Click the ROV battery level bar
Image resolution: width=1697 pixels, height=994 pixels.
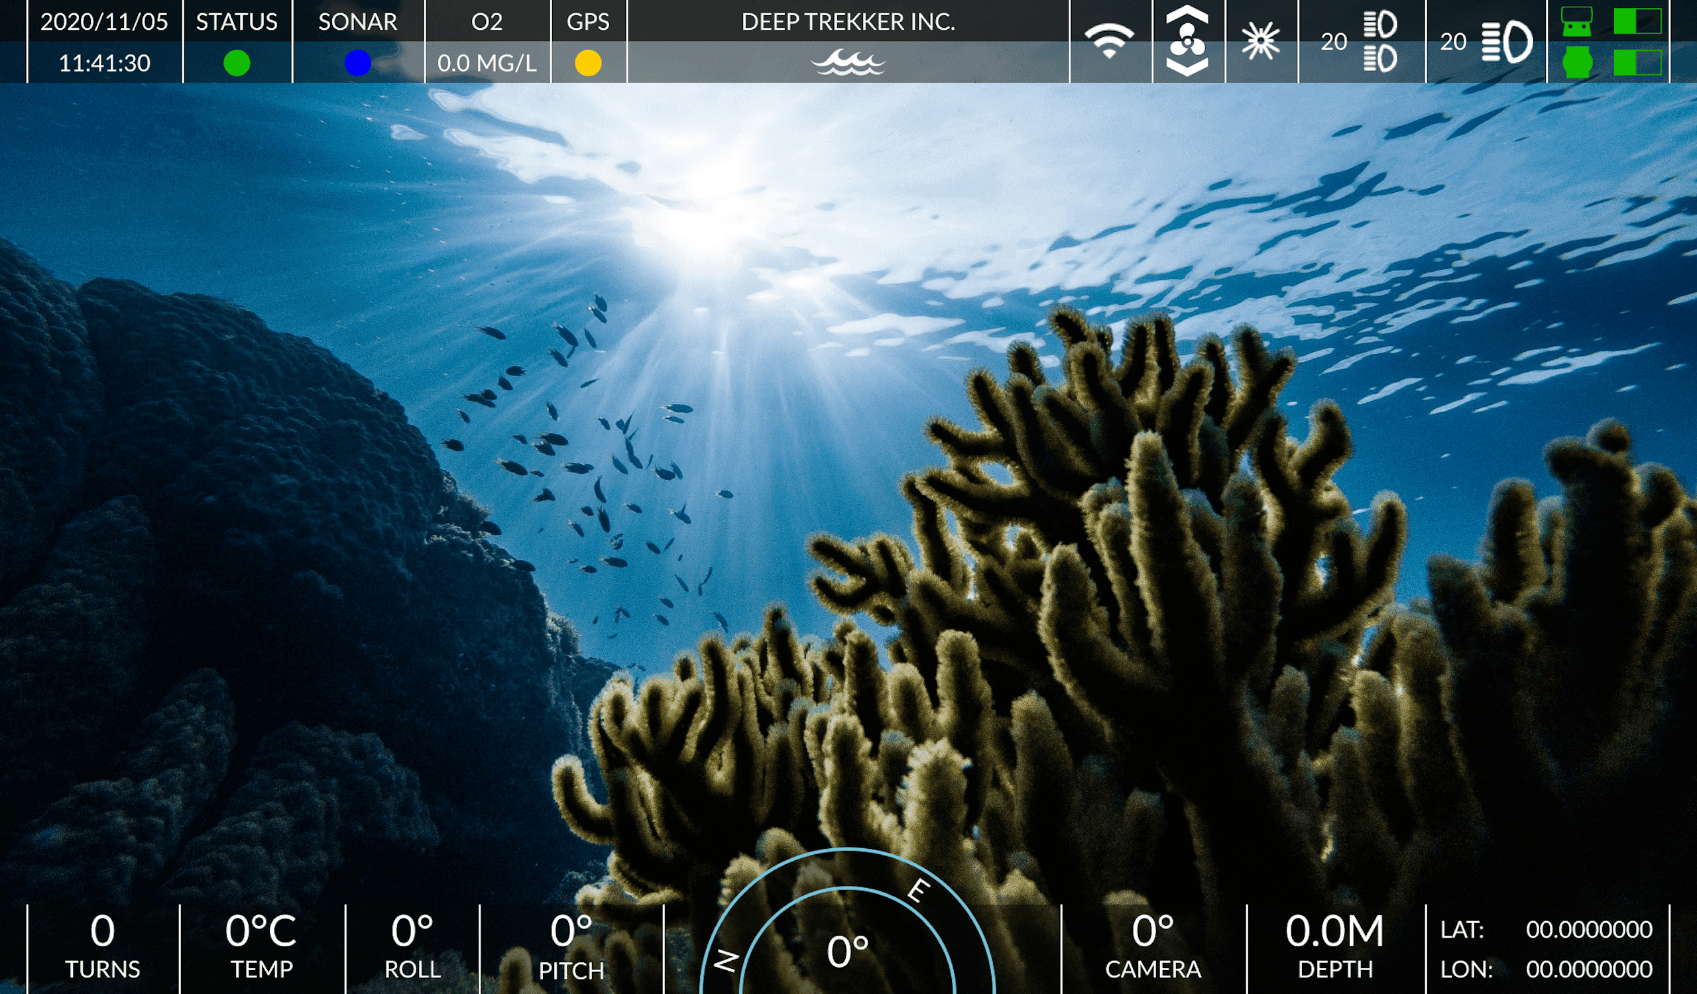click(1638, 62)
